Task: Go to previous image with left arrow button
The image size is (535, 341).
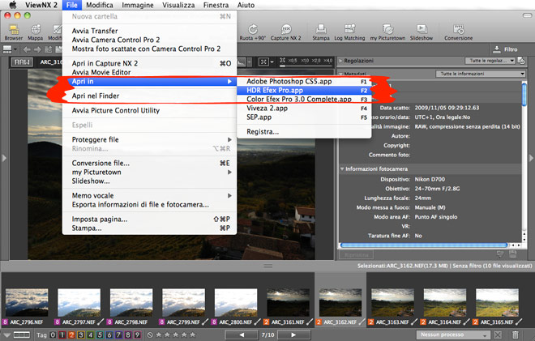Action: 242,335
